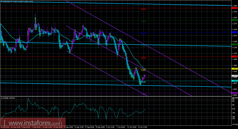Click the 4 Oct 12:00 time axis label

[x=110, y=127]
